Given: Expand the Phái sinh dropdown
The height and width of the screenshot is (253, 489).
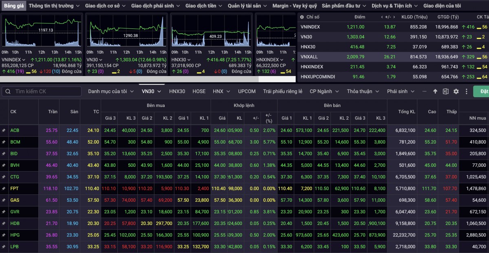Looking at the screenshot, I should 401,92.
